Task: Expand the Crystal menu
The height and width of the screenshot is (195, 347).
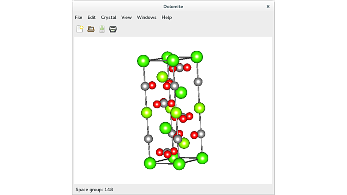Action: pos(108,18)
